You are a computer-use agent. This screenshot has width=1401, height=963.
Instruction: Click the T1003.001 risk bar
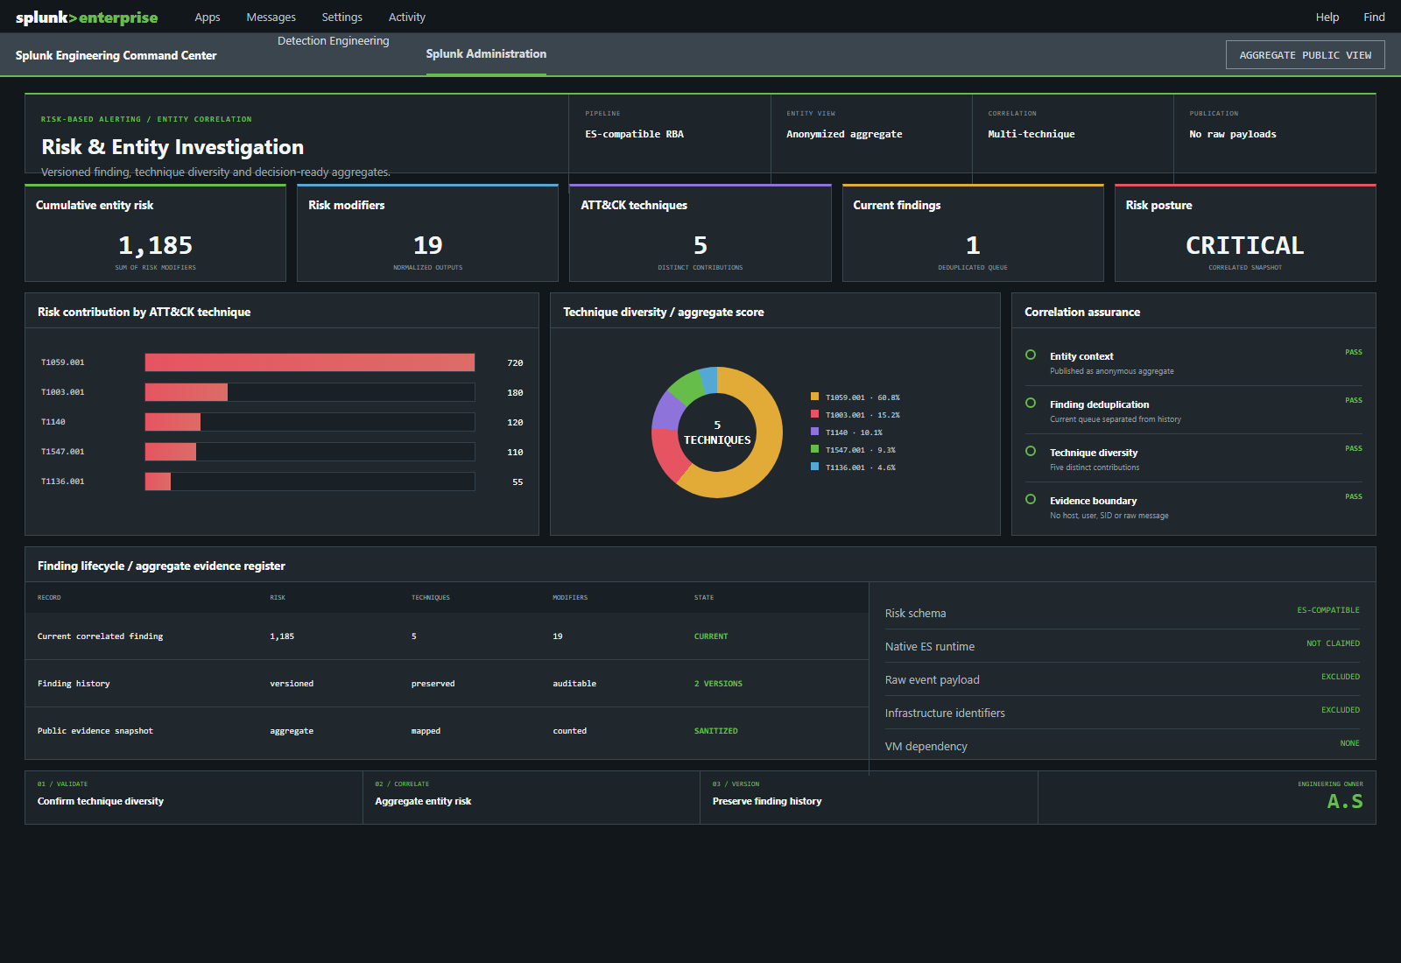tap(187, 392)
